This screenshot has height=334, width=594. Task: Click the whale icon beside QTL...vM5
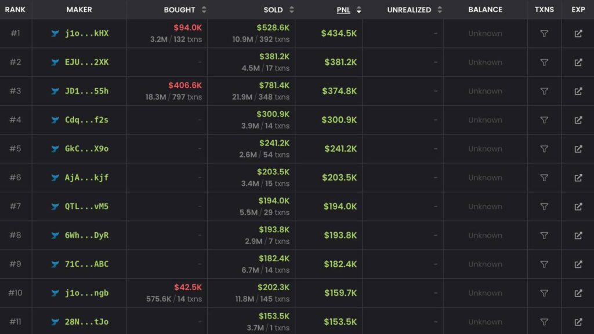pos(55,207)
